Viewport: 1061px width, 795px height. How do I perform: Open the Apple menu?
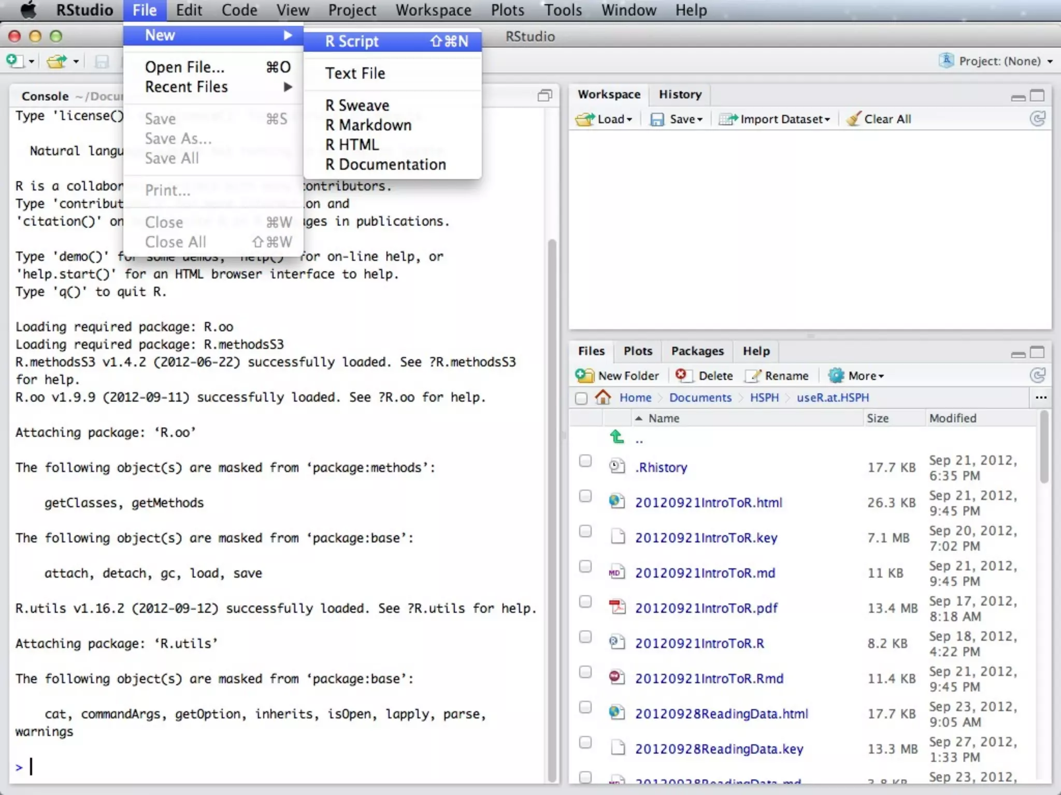(x=28, y=10)
